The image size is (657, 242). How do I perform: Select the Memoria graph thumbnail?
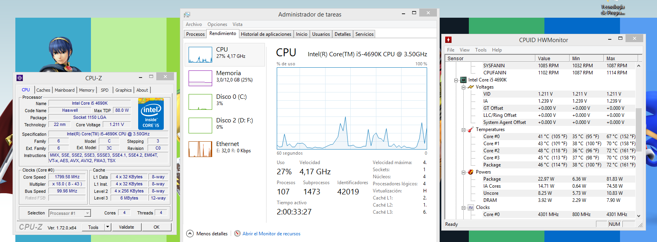[x=200, y=78]
